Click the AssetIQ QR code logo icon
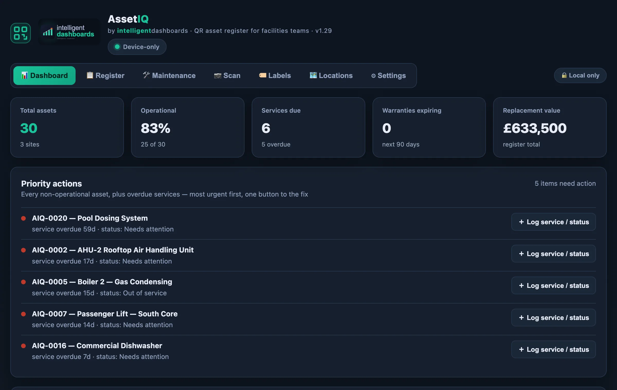 [x=21, y=33]
